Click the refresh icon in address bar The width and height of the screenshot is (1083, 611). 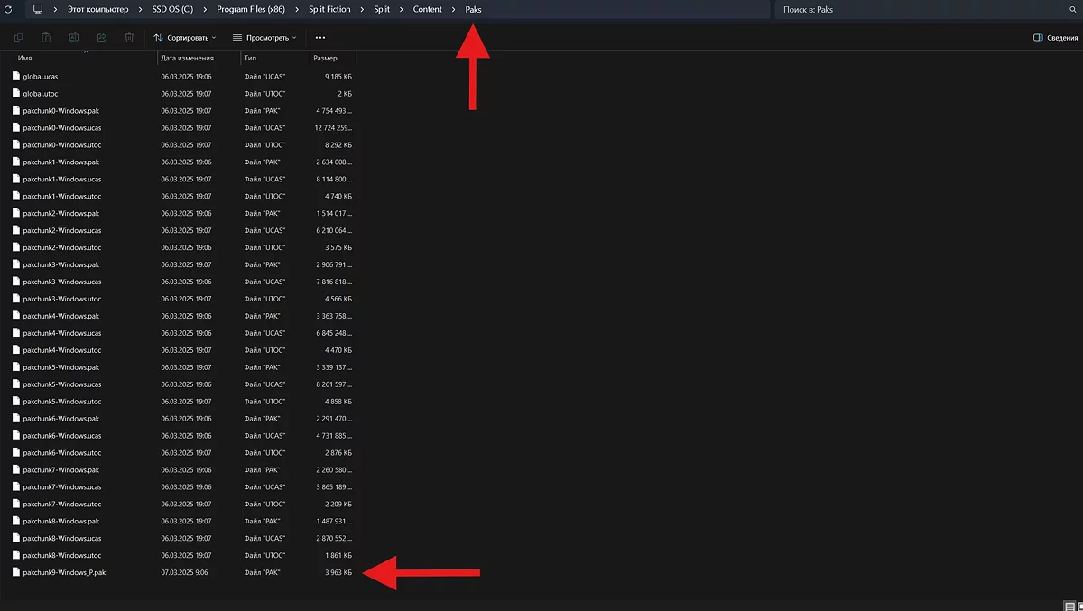[x=9, y=9]
